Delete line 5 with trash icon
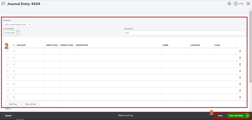 coord(240,78)
